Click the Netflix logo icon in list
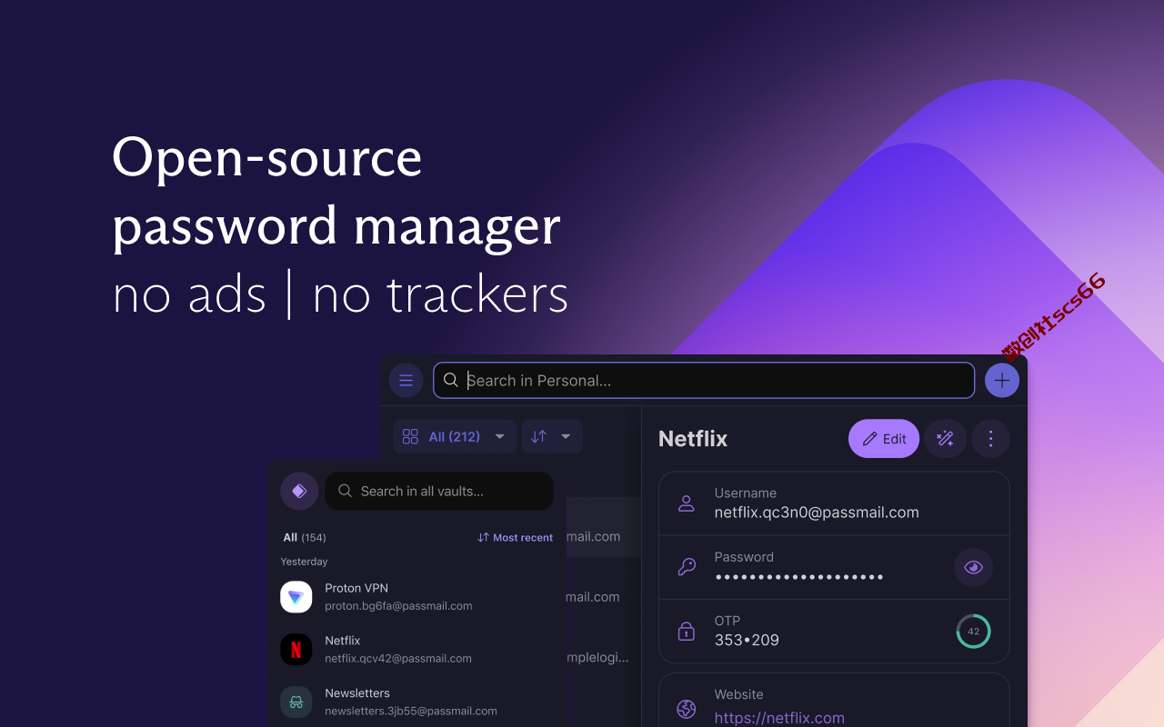This screenshot has height=727, width=1164. tap(296, 650)
